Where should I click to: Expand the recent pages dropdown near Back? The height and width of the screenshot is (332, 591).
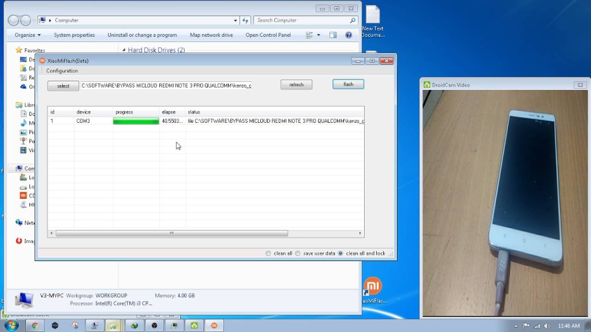34,20
